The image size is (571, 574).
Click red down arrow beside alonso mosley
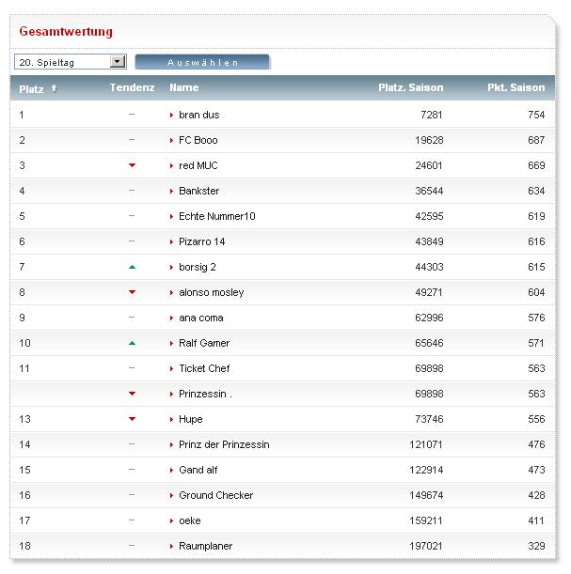click(x=132, y=292)
